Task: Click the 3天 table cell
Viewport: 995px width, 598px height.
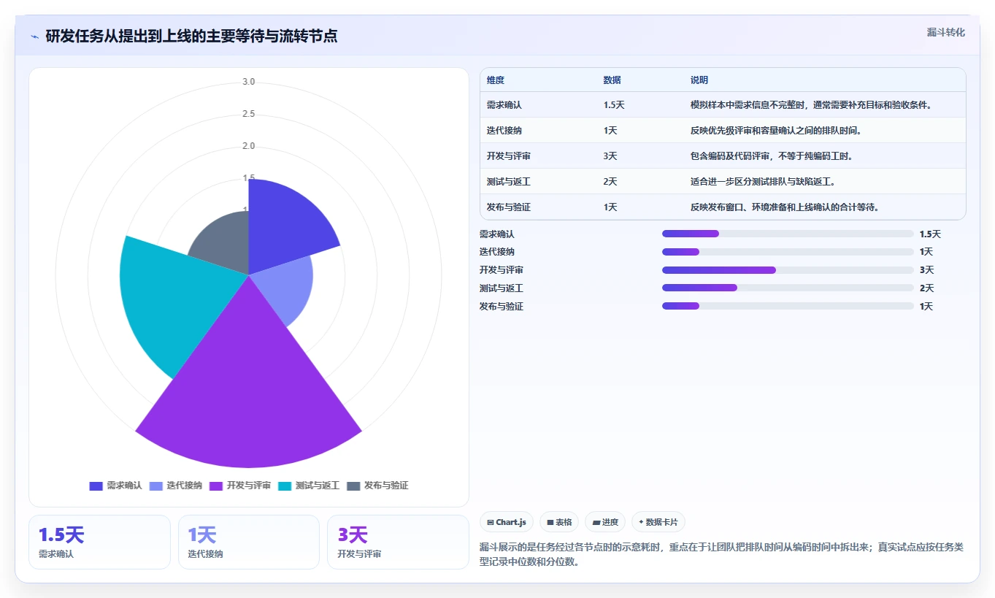Action: [610, 156]
